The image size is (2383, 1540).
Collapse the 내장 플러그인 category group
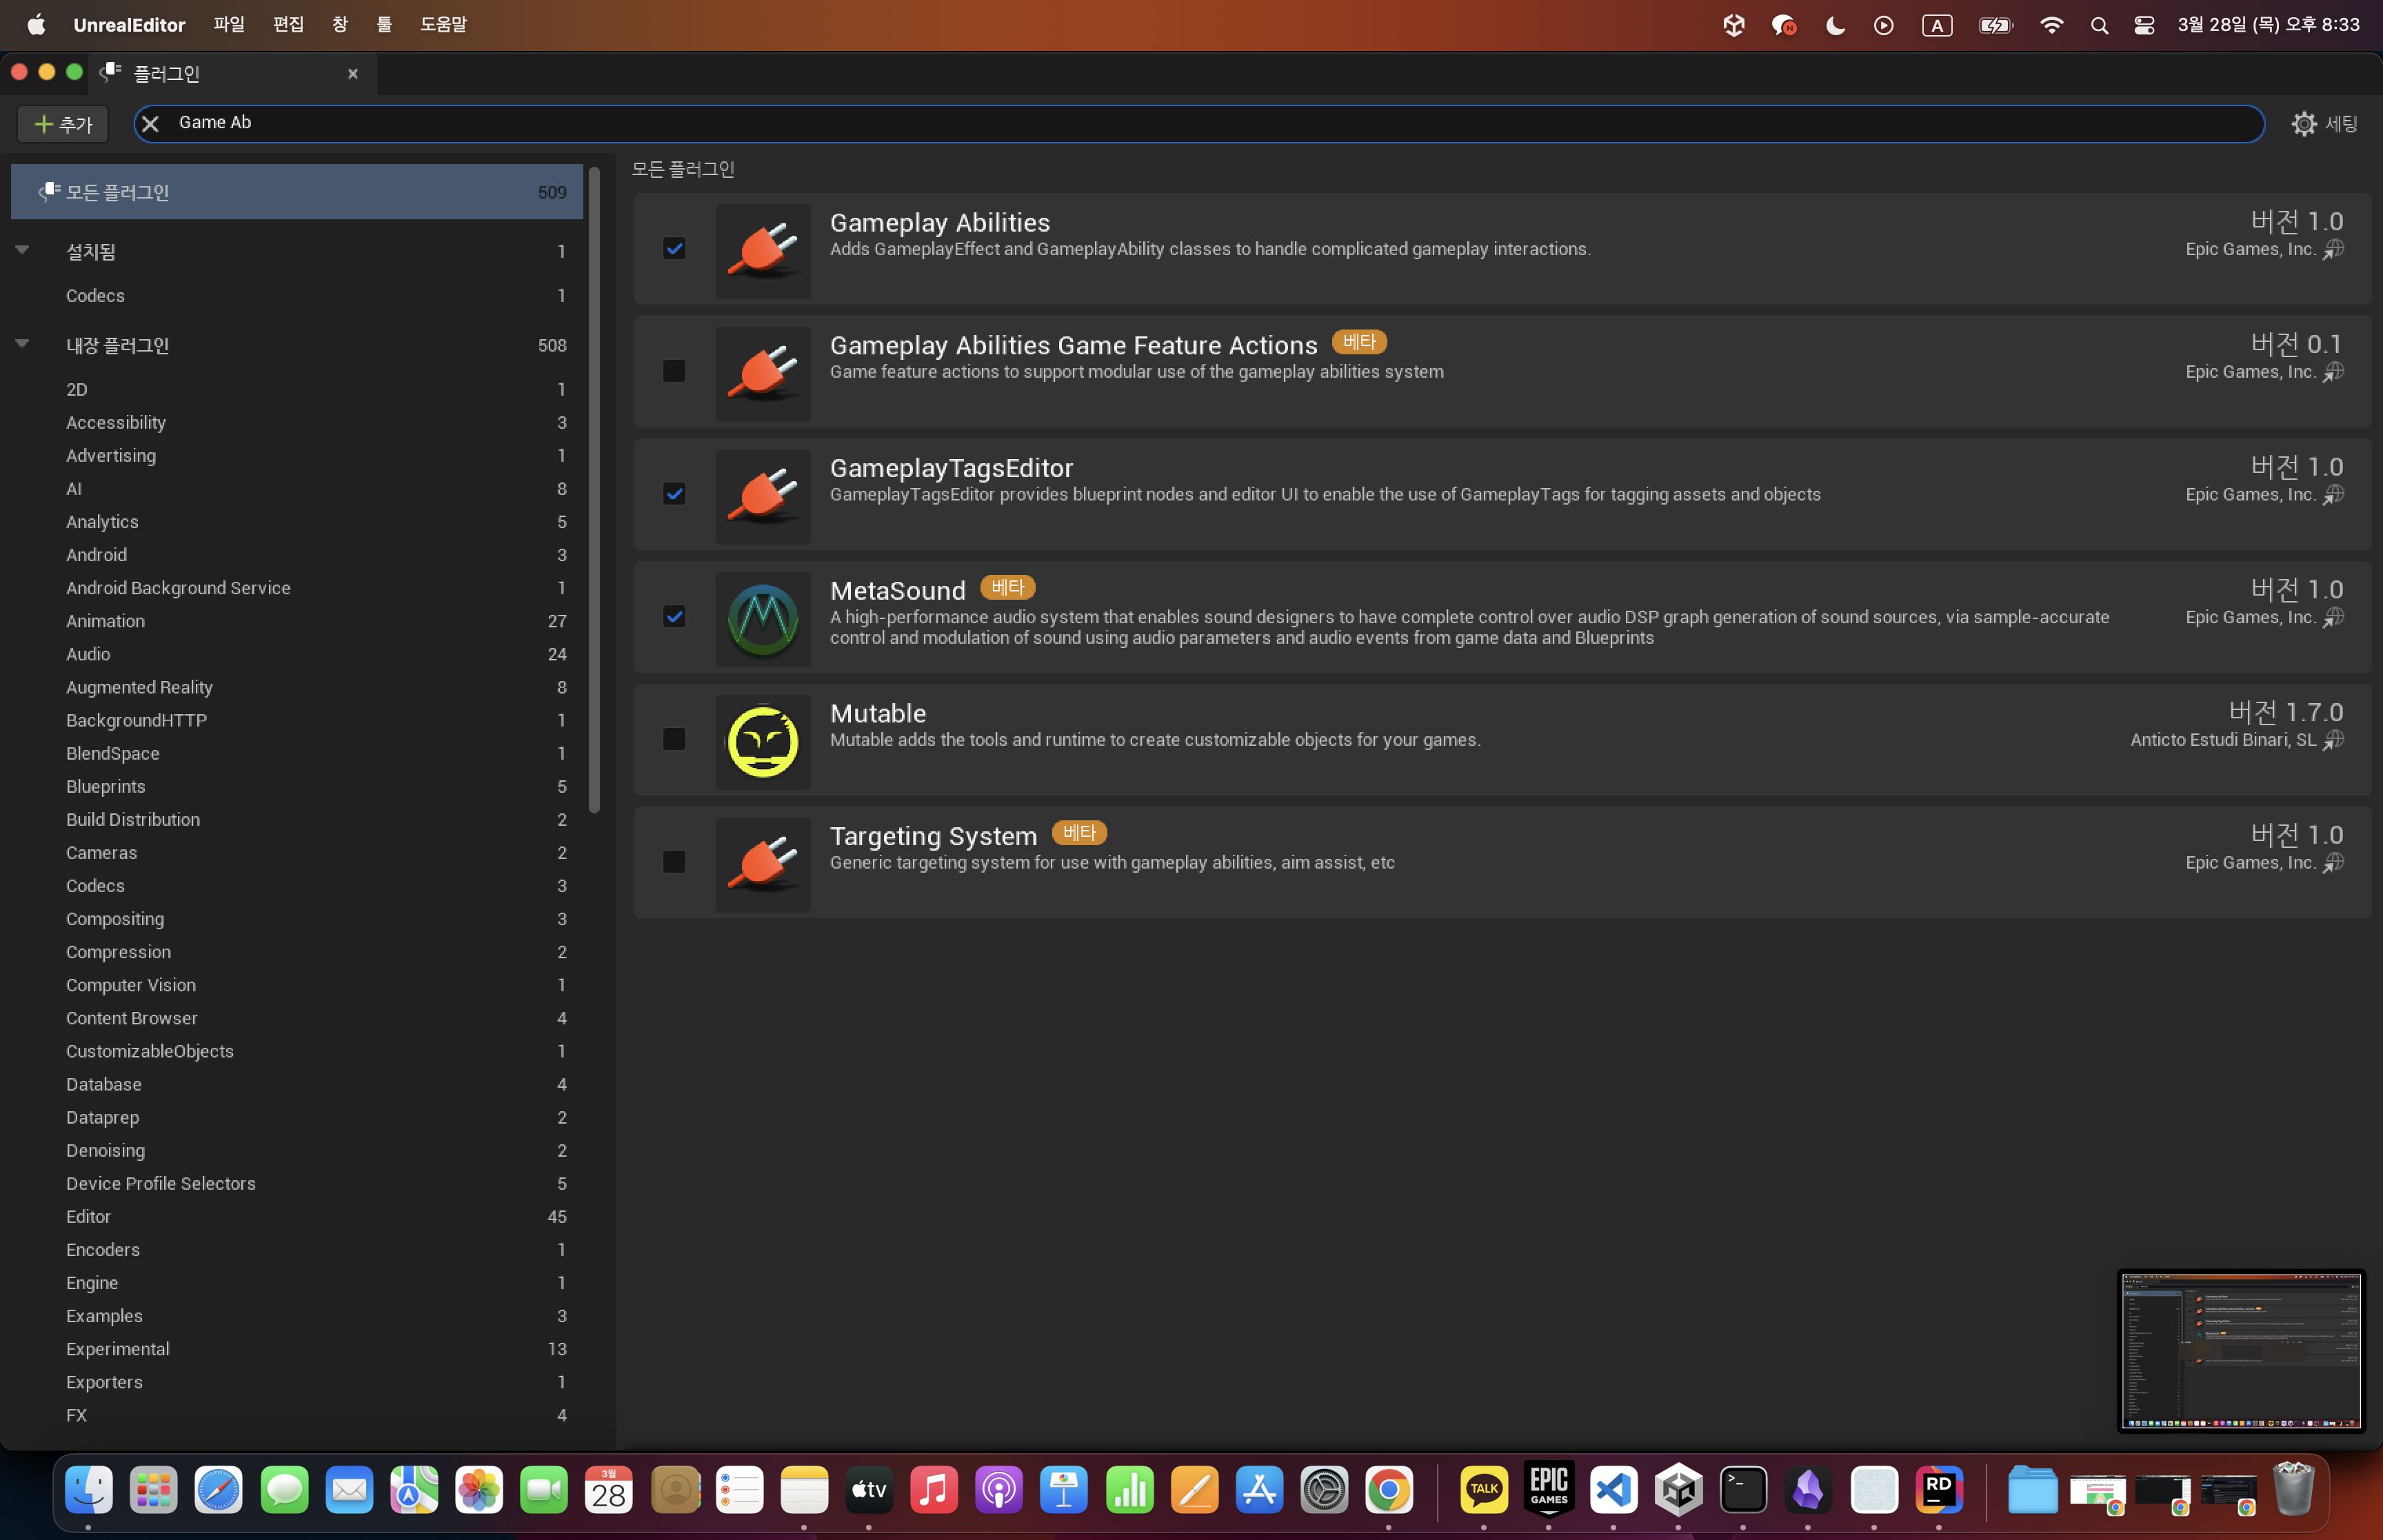pos(22,344)
